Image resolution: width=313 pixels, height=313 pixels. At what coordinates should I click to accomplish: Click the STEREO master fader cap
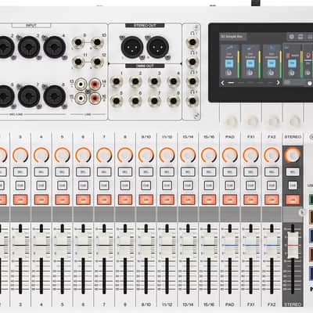pyautogui.click(x=293, y=245)
